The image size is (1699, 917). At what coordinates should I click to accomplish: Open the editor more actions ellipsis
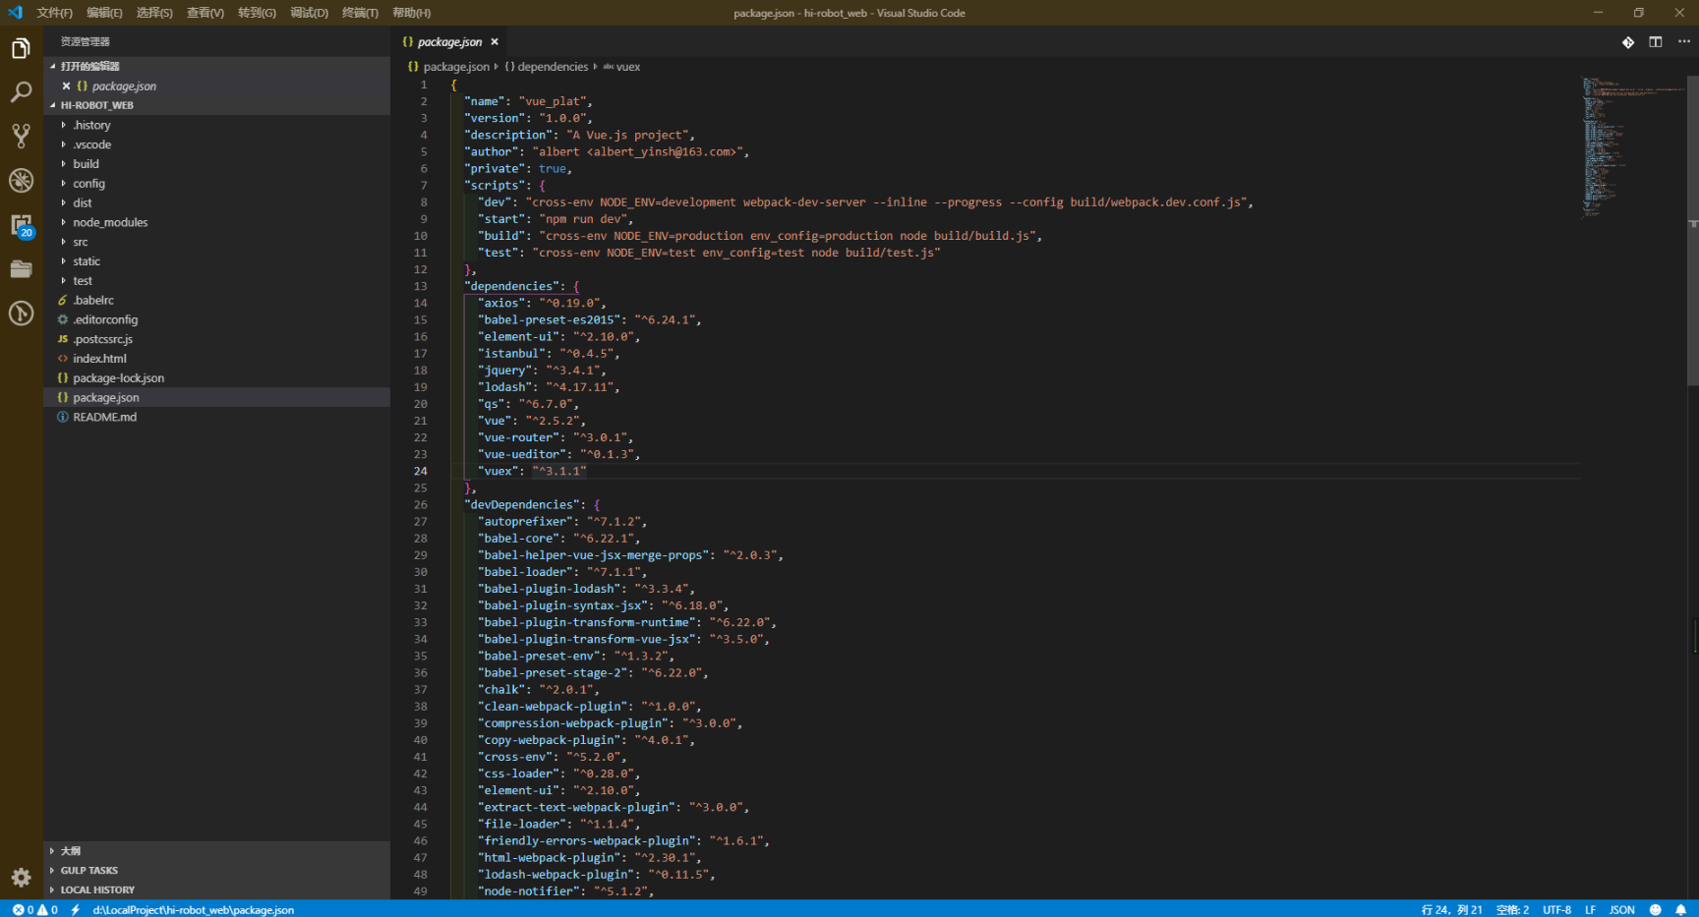click(x=1684, y=42)
